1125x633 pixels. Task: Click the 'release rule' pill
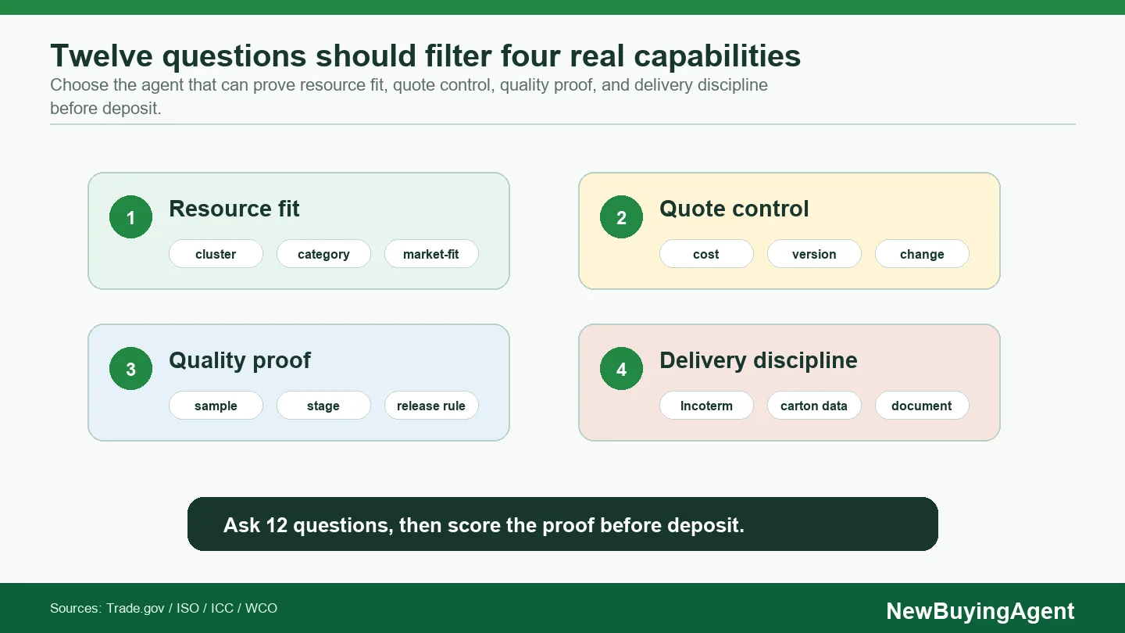(431, 406)
